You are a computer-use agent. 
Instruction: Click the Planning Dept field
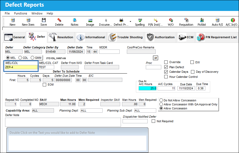(91, 110)
